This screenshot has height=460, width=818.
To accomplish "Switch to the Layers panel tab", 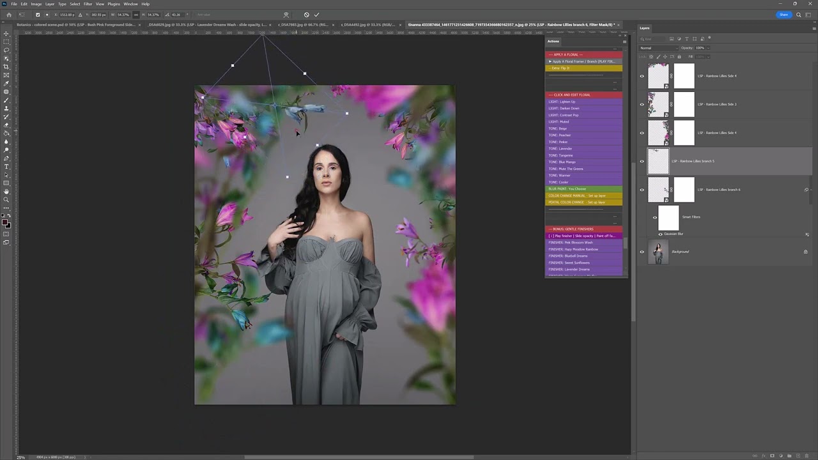I will click(x=645, y=28).
